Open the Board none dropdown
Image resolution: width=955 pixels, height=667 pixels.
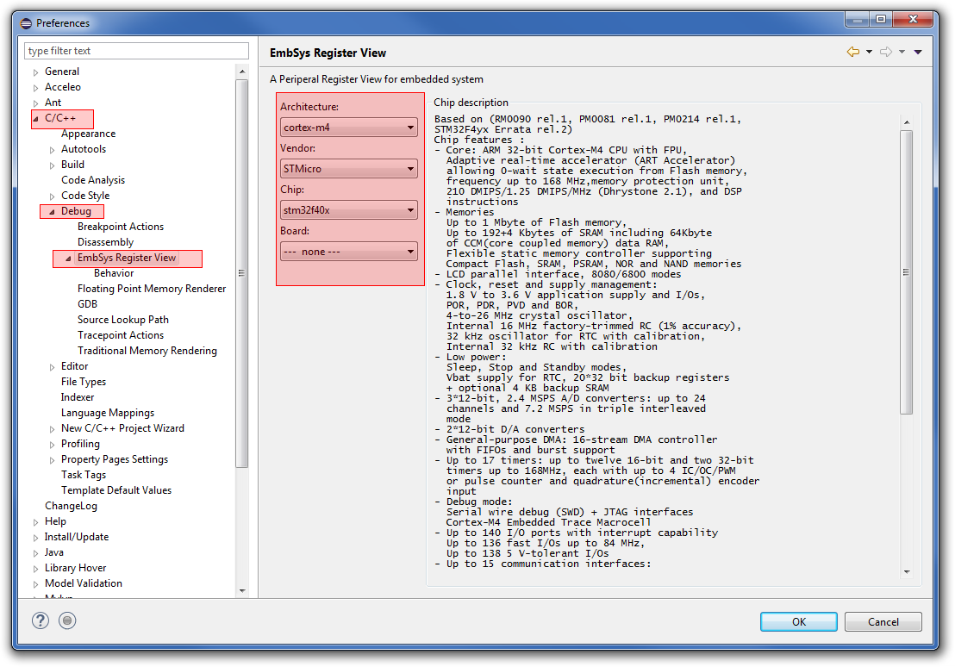pos(349,252)
